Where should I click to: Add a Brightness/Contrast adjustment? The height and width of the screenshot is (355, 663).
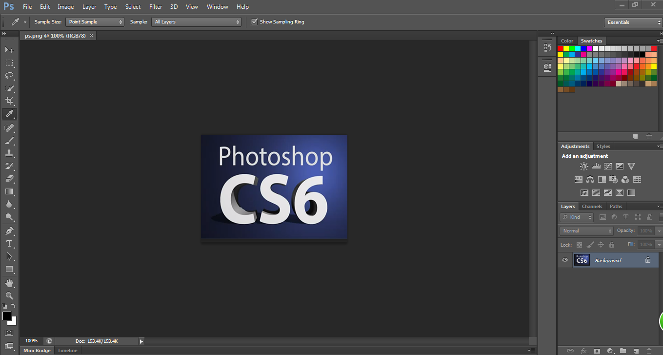pos(584,167)
